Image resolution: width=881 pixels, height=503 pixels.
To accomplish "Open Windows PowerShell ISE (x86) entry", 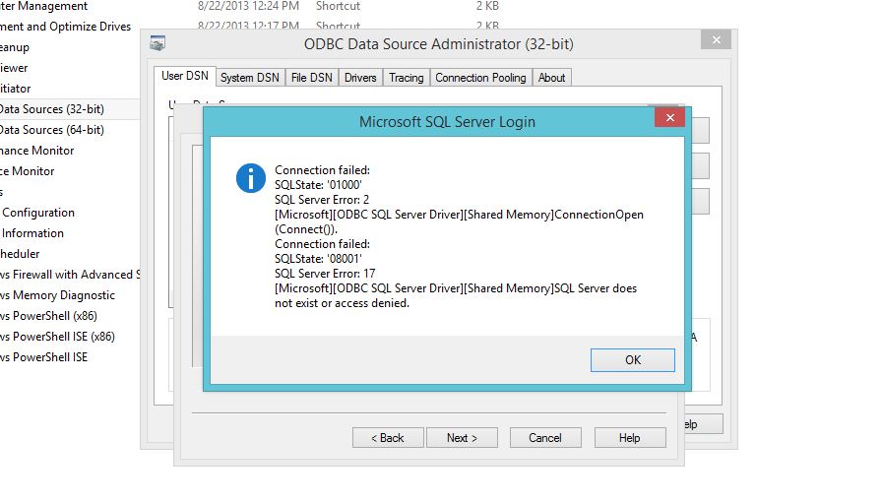I will coord(57,337).
